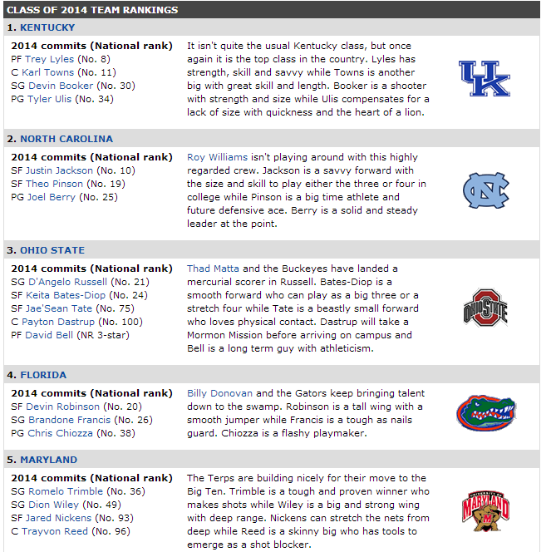Select Justin Jackson player link
551x552 pixels.
(60, 170)
